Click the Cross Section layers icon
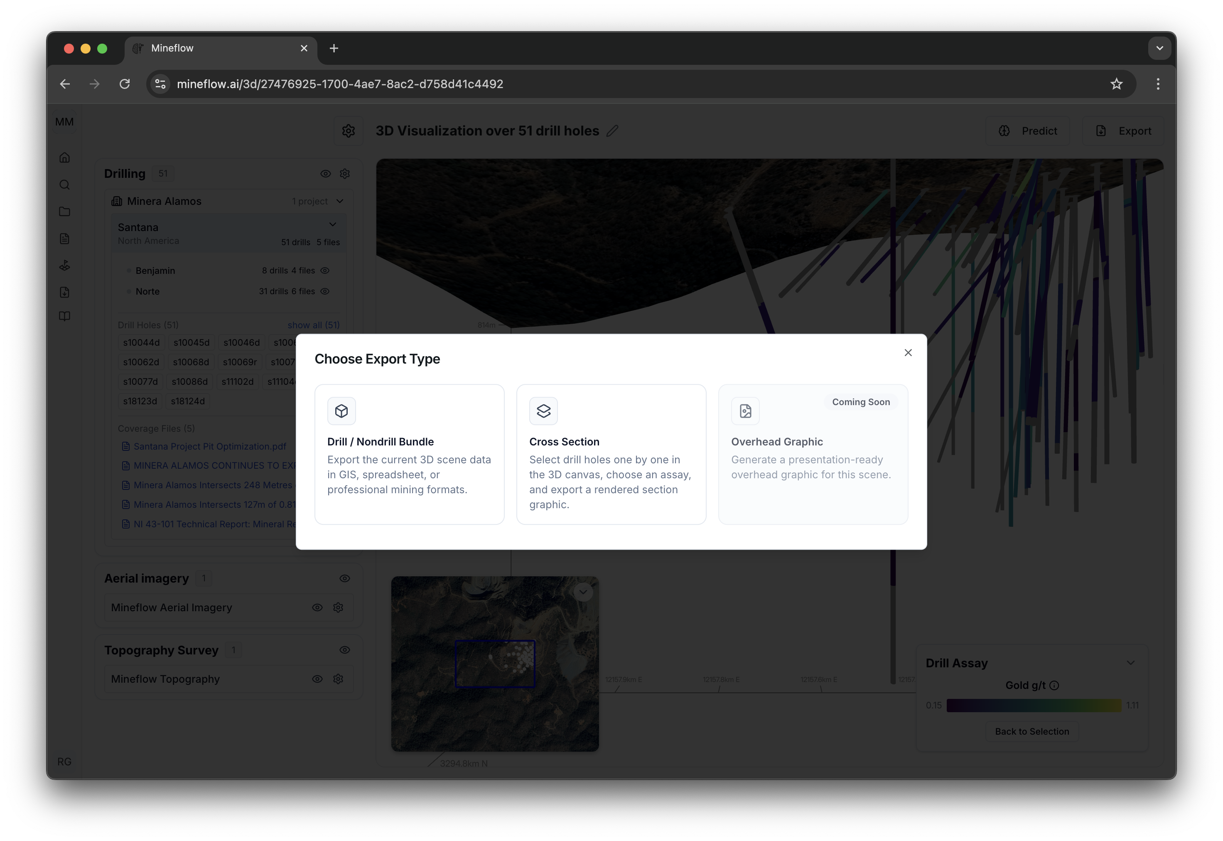Viewport: 1223px width, 841px height. coord(543,411)
